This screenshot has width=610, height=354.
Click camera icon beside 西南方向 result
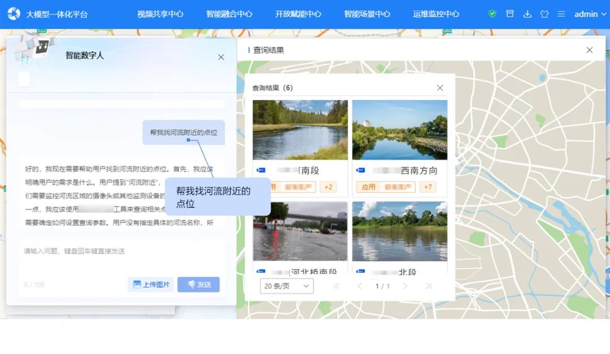[360, 171]
